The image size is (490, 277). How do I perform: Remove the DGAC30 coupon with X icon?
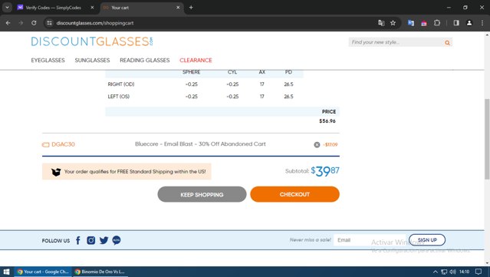[x=317, y=144]
